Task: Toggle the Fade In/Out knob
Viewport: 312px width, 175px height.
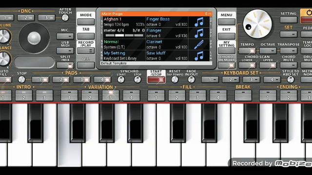Action: point(191,80)
